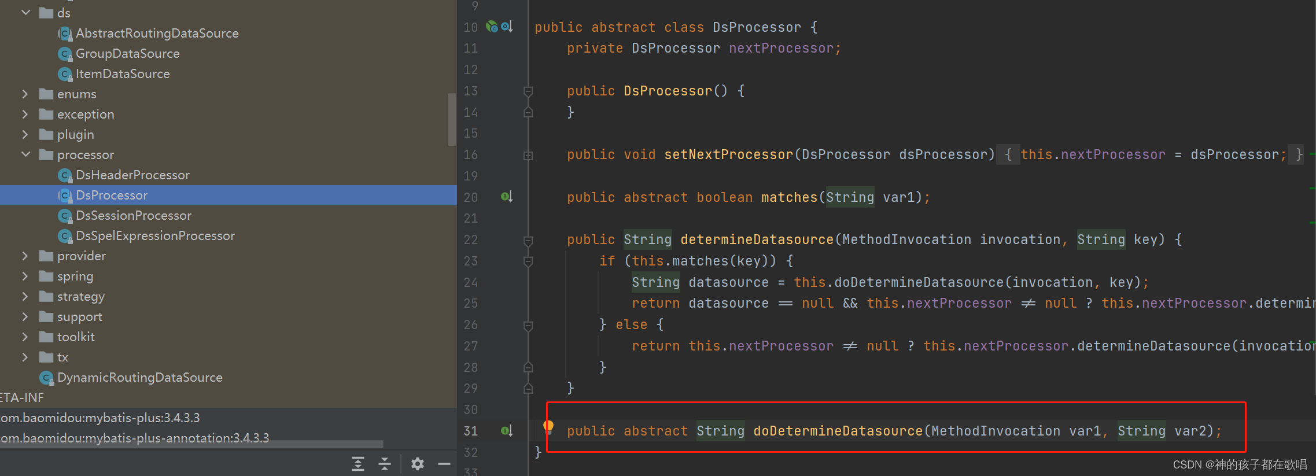This screenshot has height=476, width=1316.
Task: Click the green class marker icon on line 10
Action: click(x=492, y=27)
